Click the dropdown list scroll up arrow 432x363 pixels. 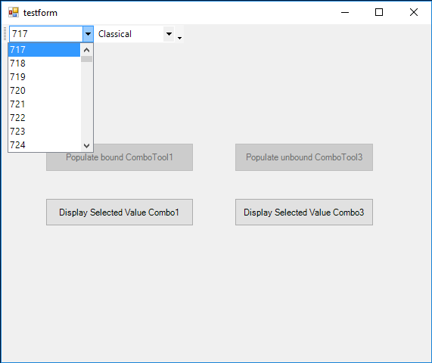[86, 50]
